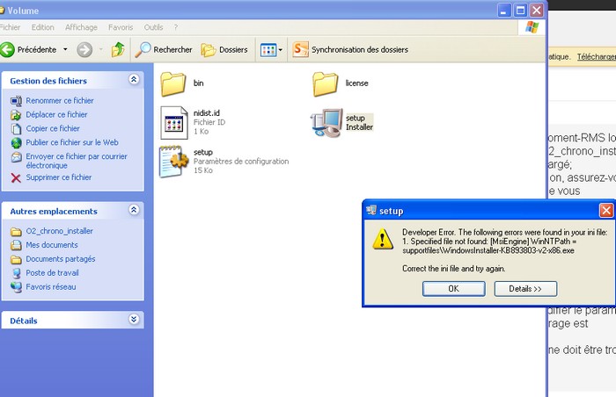The width and height of the screenshot is (616, 397).
Task: Click Renommer ce fichier link
Action: 59,101
